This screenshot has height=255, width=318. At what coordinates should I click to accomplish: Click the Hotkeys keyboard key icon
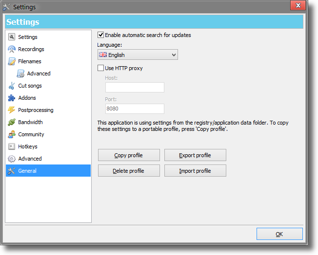(12, 146)
